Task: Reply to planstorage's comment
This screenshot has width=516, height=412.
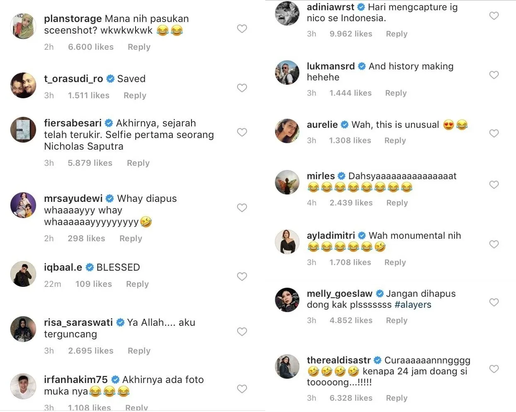Action: [x=139, y=47]
